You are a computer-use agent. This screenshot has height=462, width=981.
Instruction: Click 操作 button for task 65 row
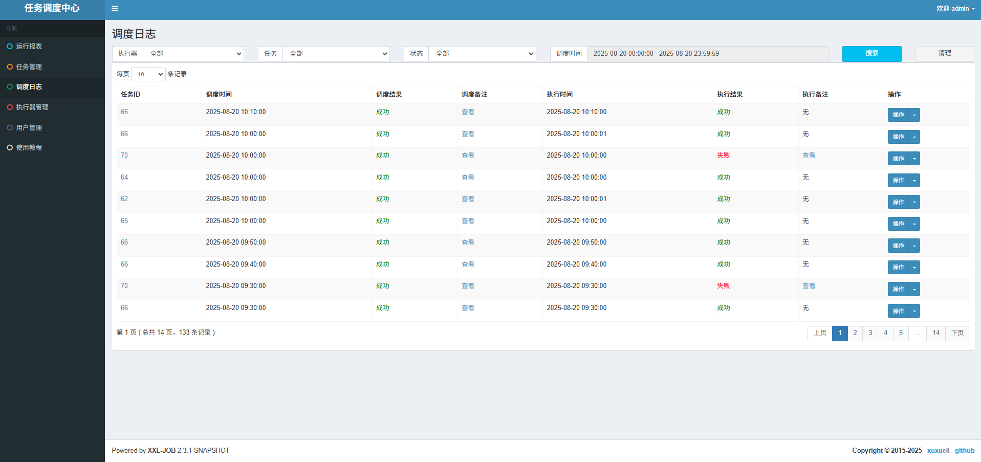coord(898,224)
